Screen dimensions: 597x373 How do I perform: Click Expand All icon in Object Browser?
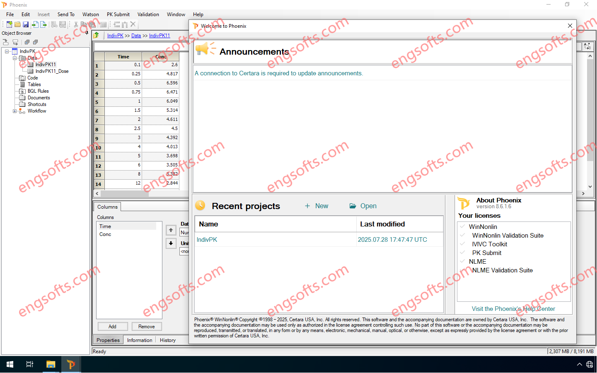pyautogui.click(x=27, y=42)
